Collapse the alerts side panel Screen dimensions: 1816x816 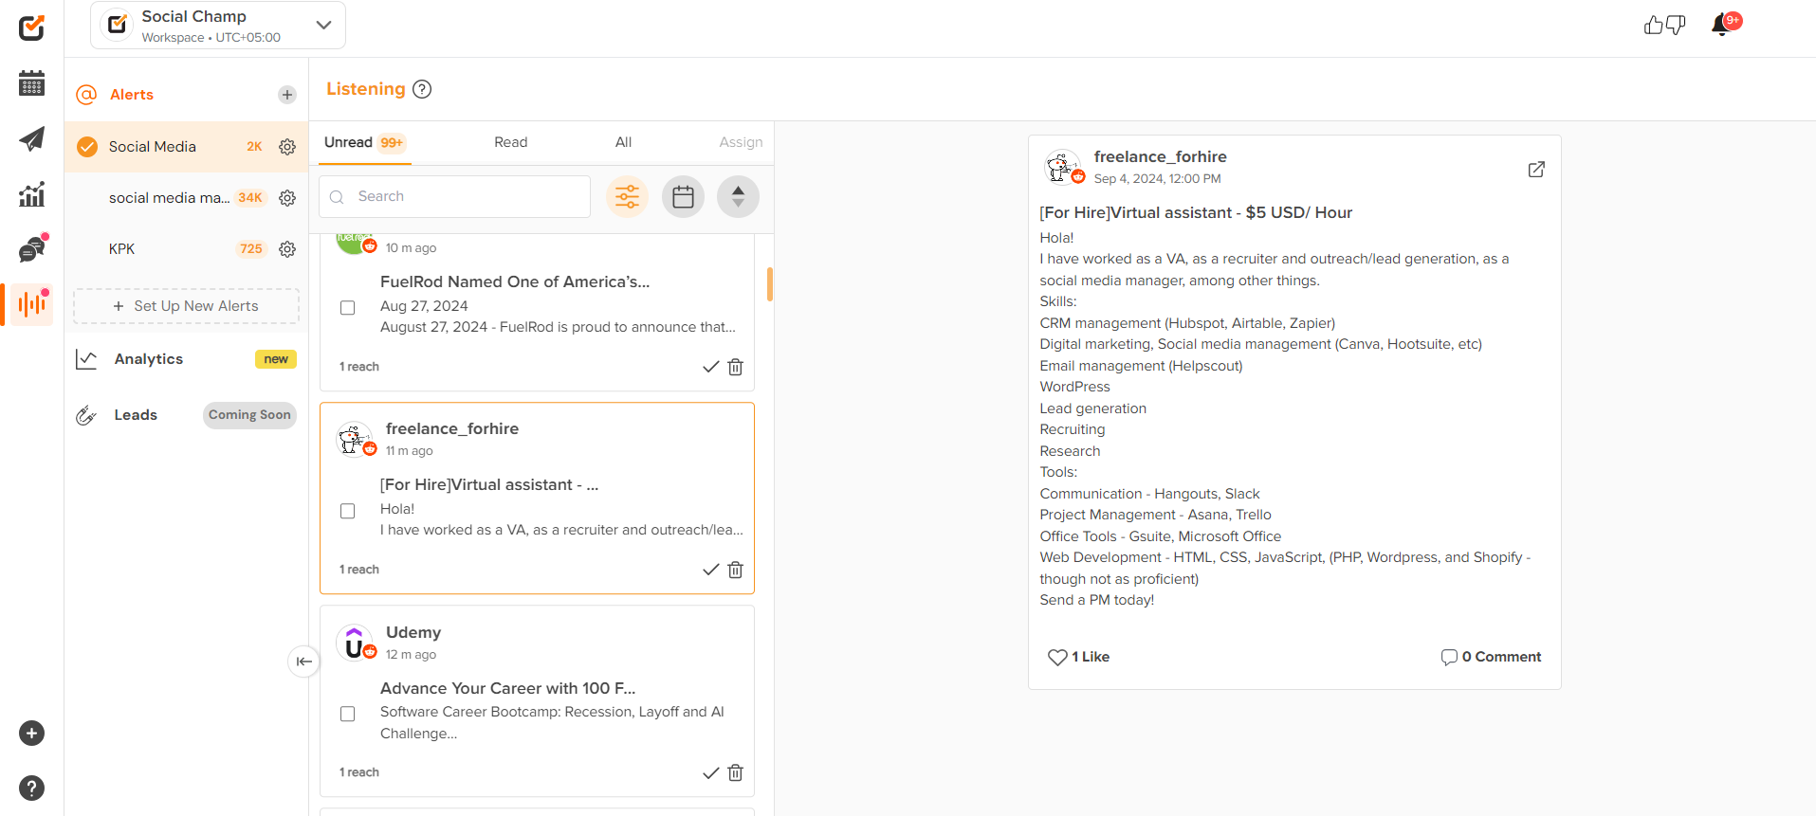pyautogui.click(x=303, y=662)
